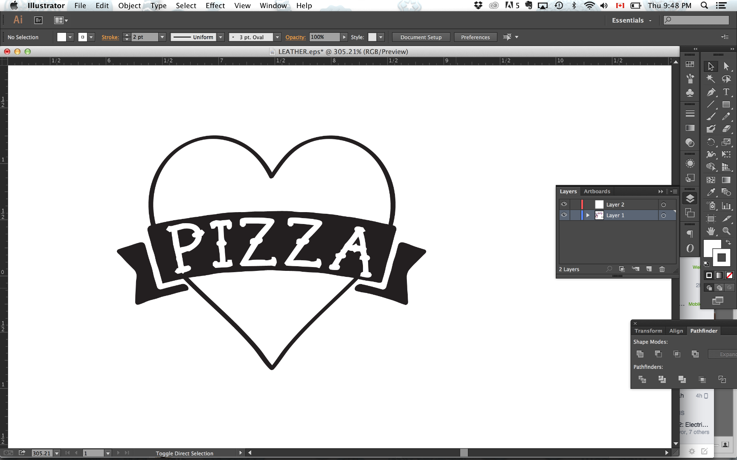This screenshot has width=737, height=460.
Task: Open the Window menu
Action: 273,6
